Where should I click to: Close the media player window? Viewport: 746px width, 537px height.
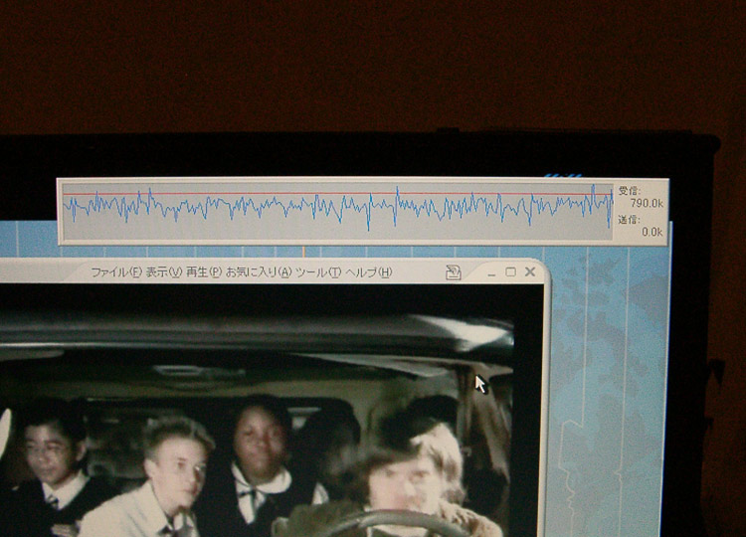[527, 271]
